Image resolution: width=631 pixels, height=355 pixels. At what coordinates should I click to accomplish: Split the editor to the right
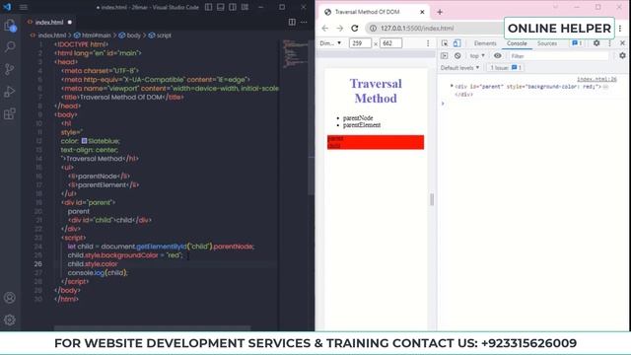(x=292, y=22)
